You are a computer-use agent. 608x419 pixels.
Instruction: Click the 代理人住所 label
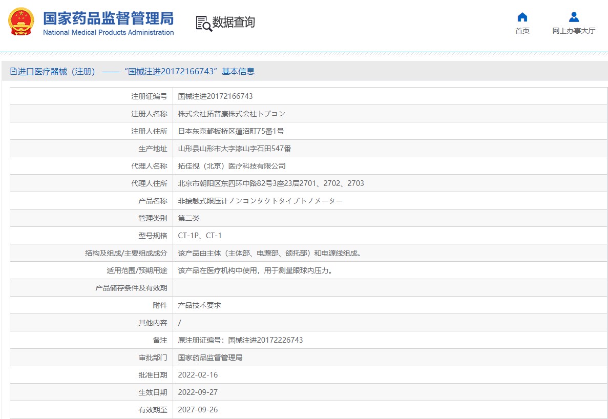pyautogui.click(x=149, y=183)
